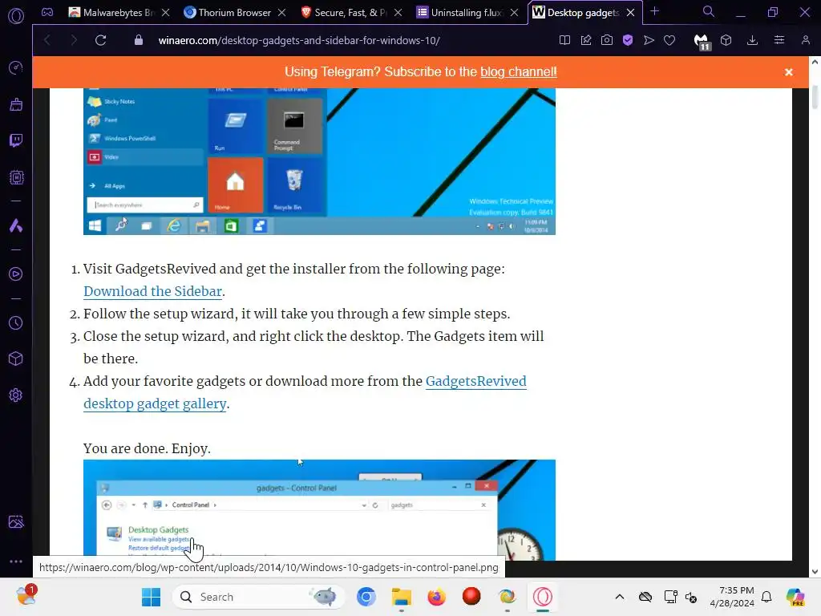Show hidden system tray icons
The image size is (821, 616).
[x=620, y=597]
